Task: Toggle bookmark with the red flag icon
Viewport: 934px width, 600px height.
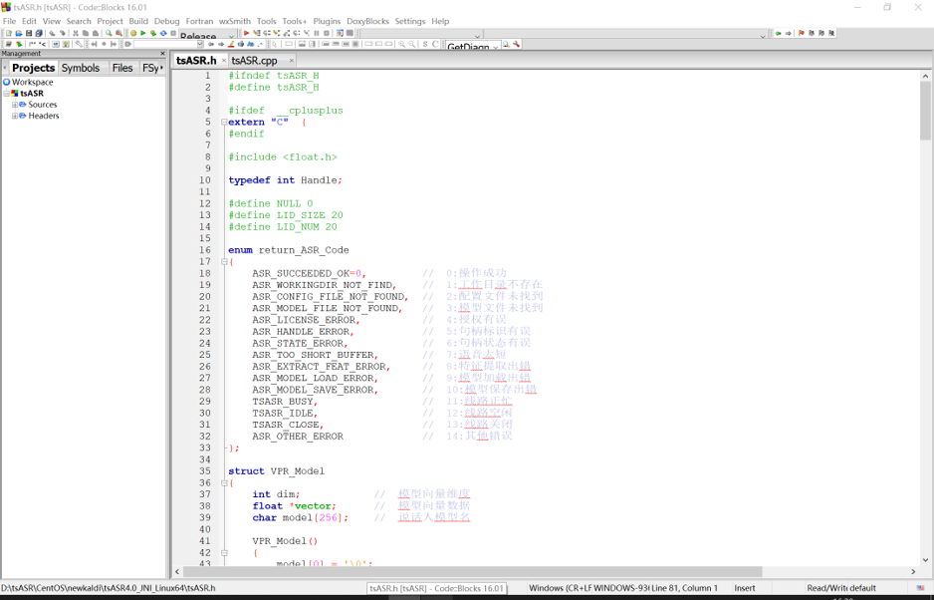Action: pos(802,33)
